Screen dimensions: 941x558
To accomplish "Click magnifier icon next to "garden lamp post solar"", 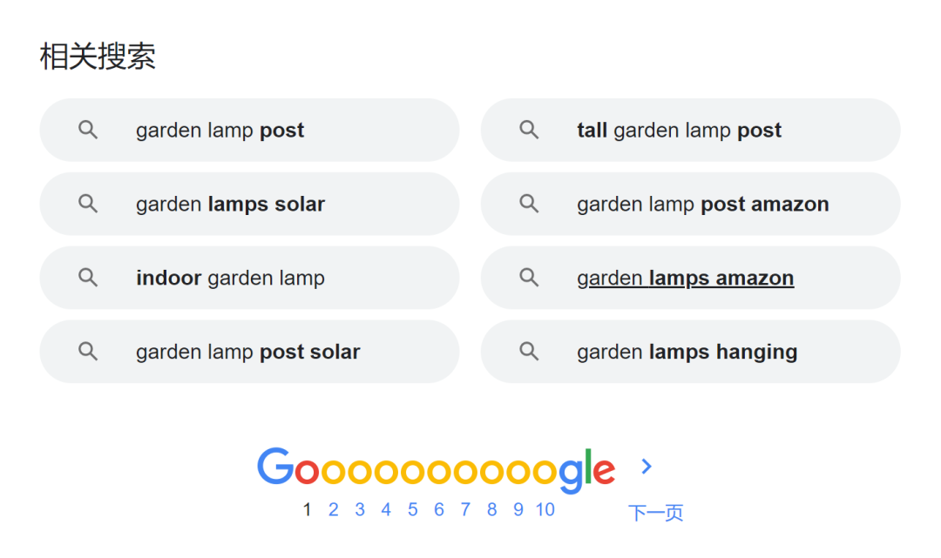I will click(88, 353).
